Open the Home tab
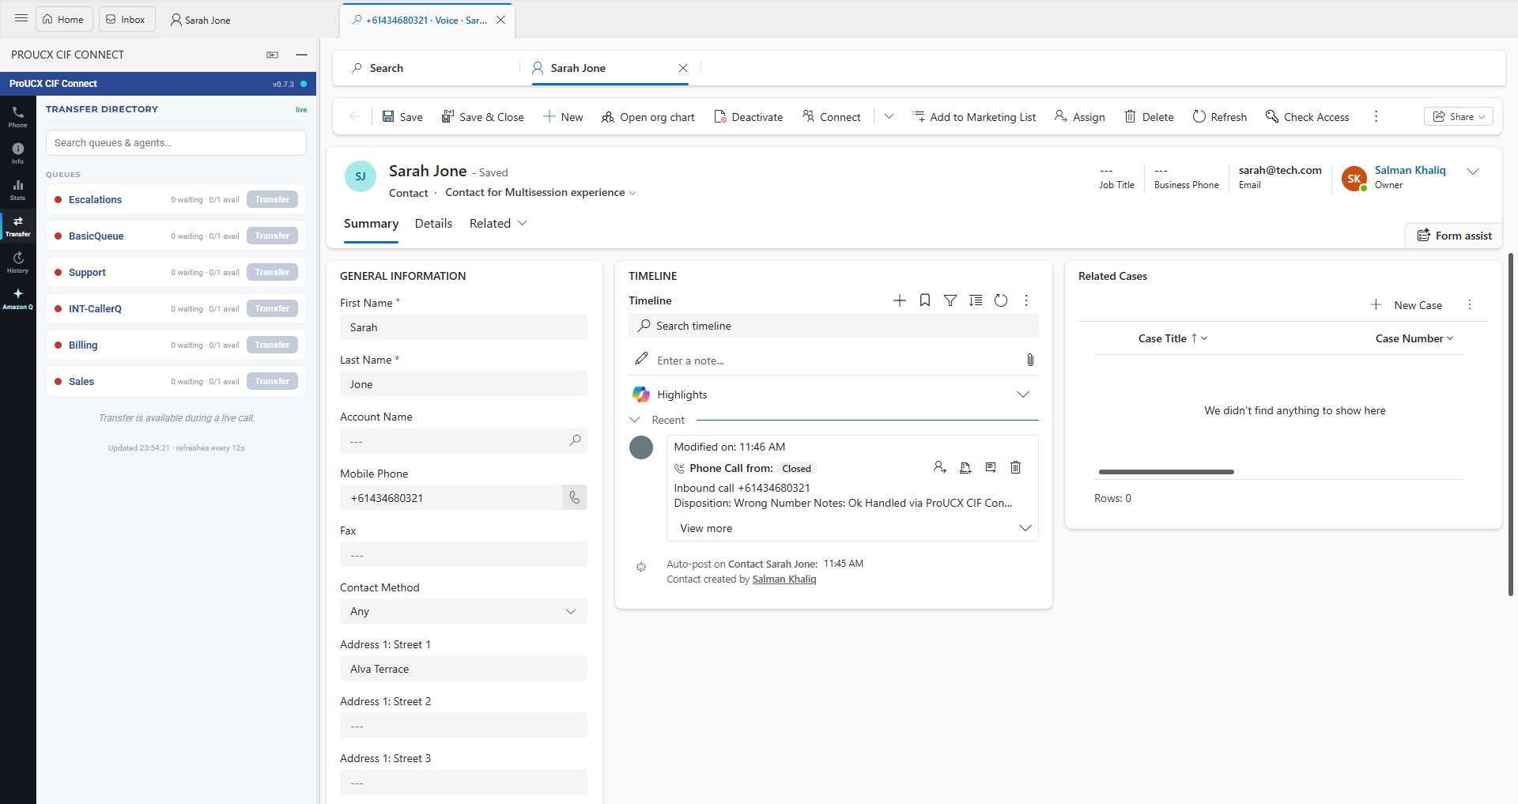Screen dimensions: 1518x804 pos(63,19)
